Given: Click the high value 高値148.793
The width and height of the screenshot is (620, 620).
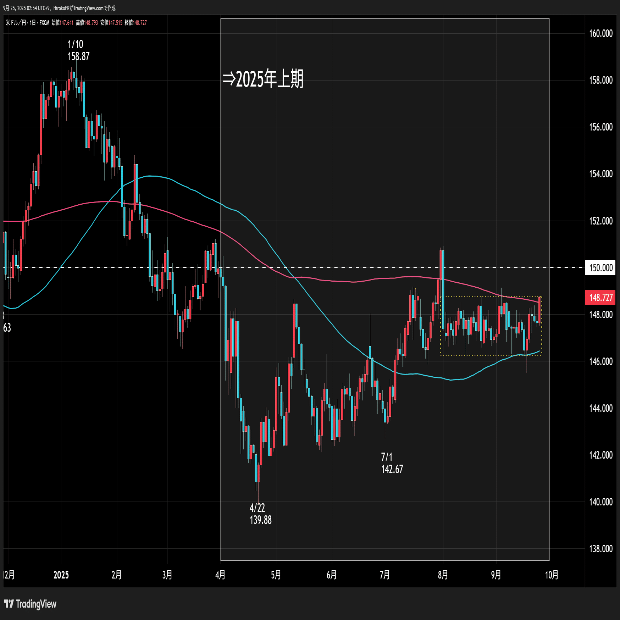Looking at the screenshot, I should pyautogui.click(x=87, y=23).
